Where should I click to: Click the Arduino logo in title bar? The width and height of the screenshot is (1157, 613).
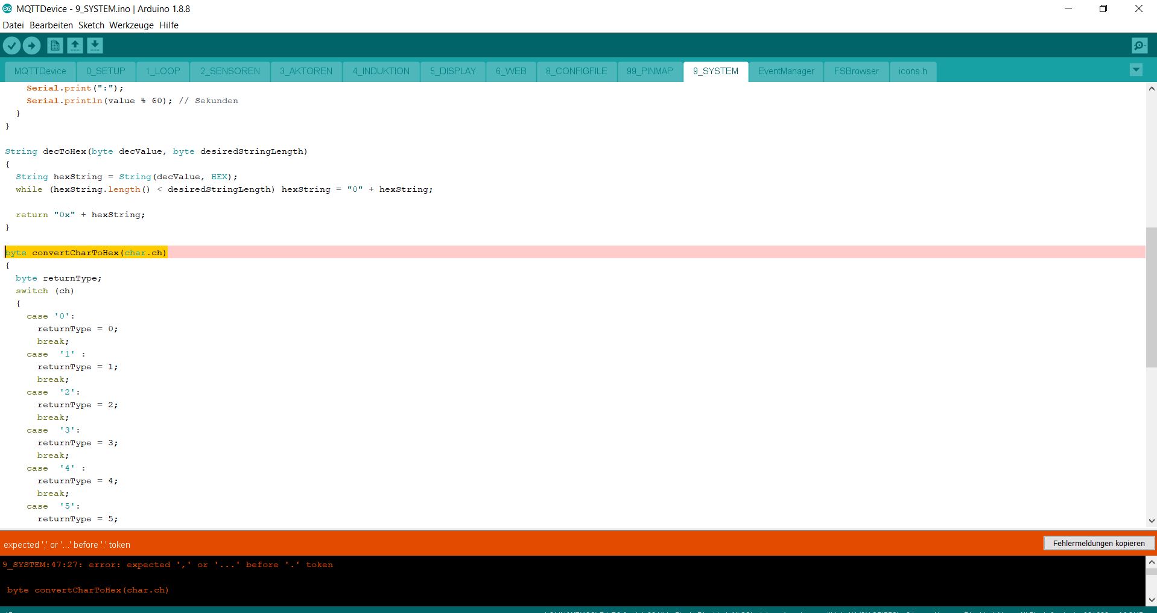click(7, 9)
